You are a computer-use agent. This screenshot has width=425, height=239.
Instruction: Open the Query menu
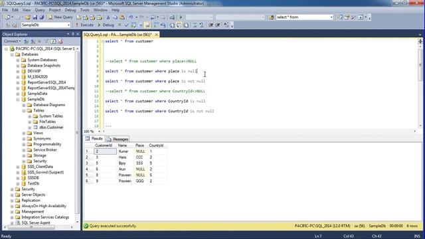(40, 10)
